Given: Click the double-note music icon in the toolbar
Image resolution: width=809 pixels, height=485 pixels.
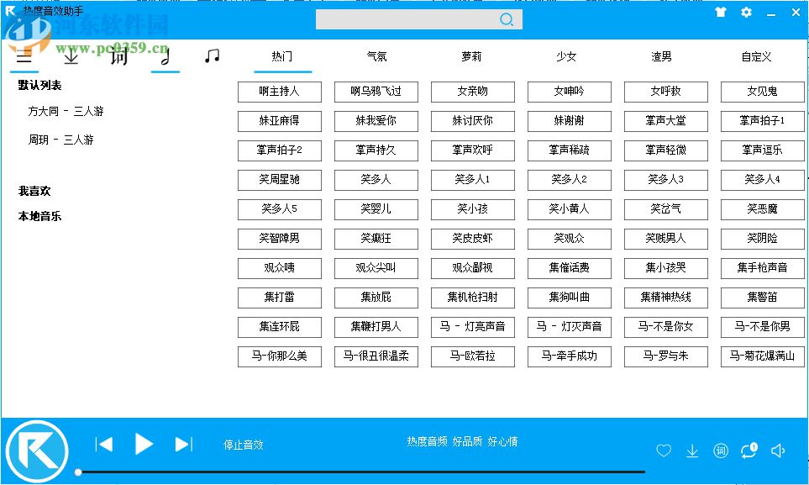Looking at the screenshot, I should pyautogui.click(x=212, y=56).
